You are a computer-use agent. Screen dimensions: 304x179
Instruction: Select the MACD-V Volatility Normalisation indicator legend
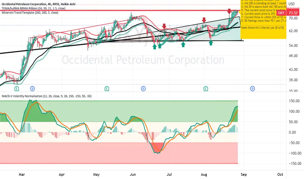coord(47,96)
